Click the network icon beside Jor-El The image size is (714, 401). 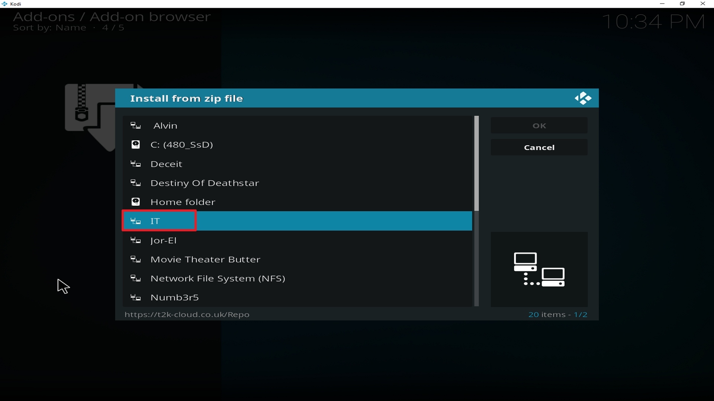click(x=136, y=241)
